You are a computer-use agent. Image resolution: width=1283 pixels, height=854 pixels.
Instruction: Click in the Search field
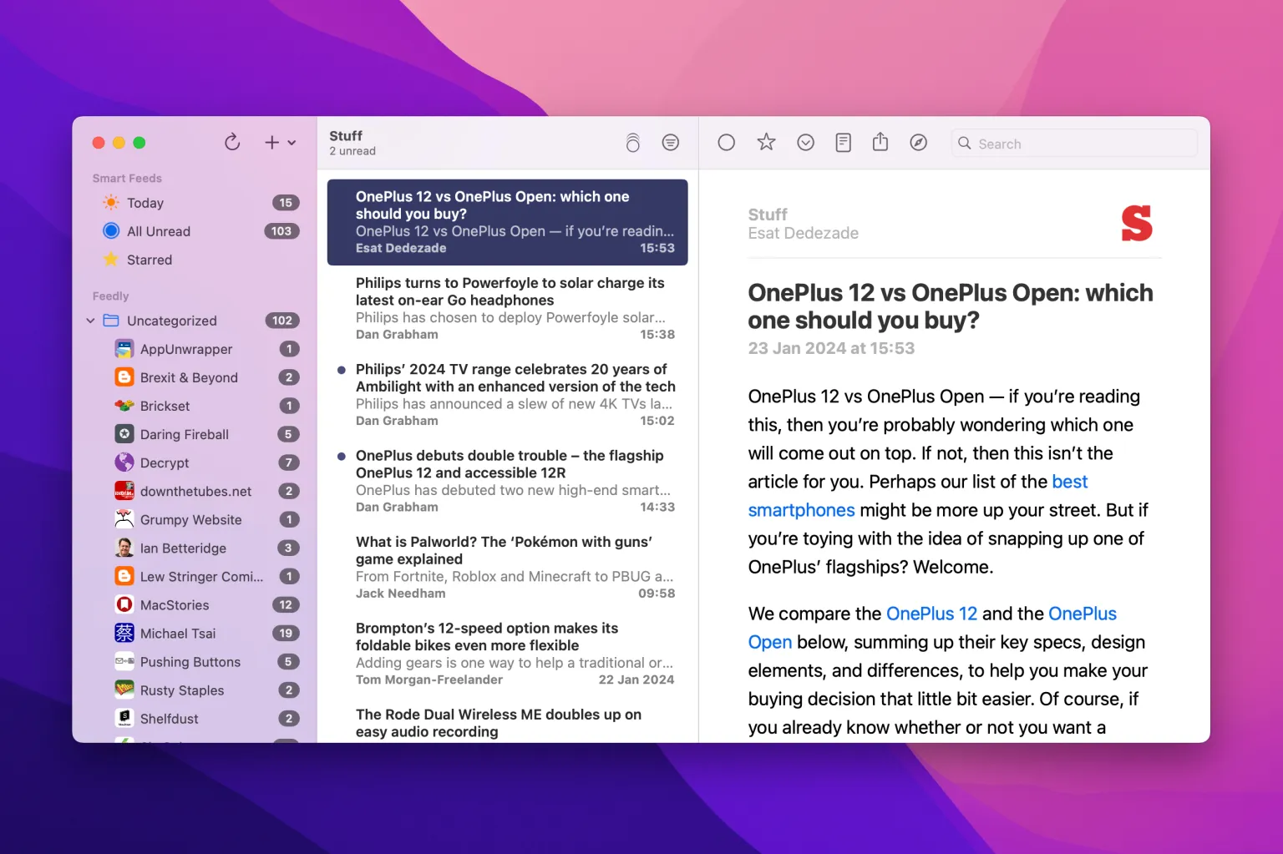coord(1073,143)
